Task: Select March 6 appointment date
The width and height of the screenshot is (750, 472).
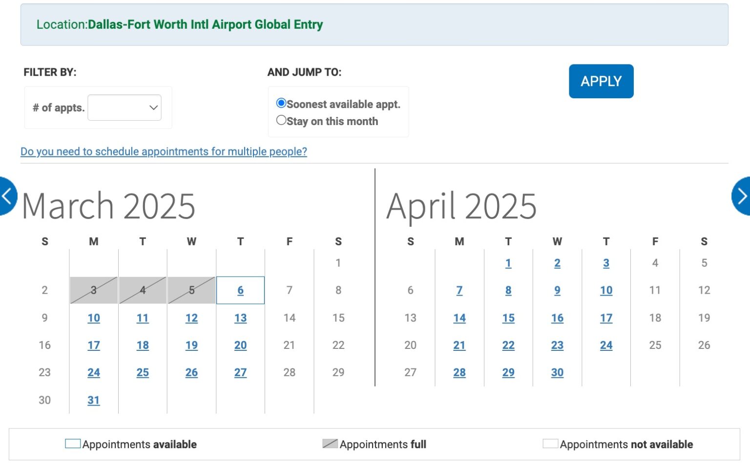Action: pos(240,290)
